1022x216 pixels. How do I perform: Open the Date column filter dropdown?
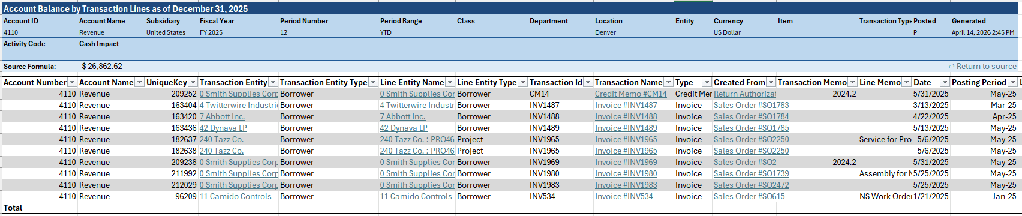click(945, 82)
